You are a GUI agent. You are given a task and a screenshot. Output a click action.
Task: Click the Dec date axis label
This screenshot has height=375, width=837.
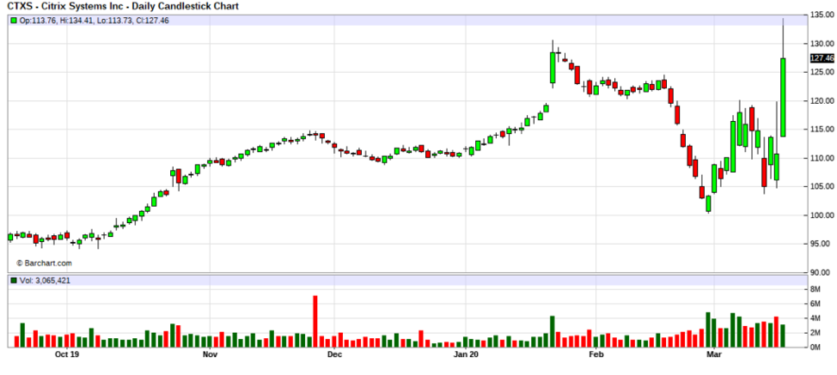[334, 354]
